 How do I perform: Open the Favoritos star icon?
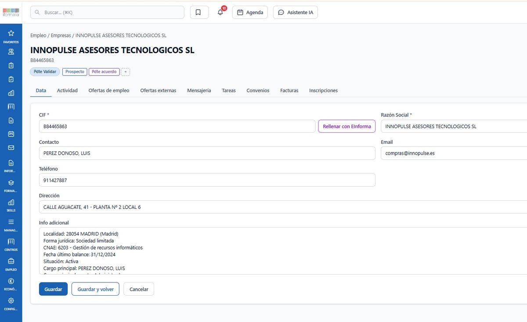11,33
